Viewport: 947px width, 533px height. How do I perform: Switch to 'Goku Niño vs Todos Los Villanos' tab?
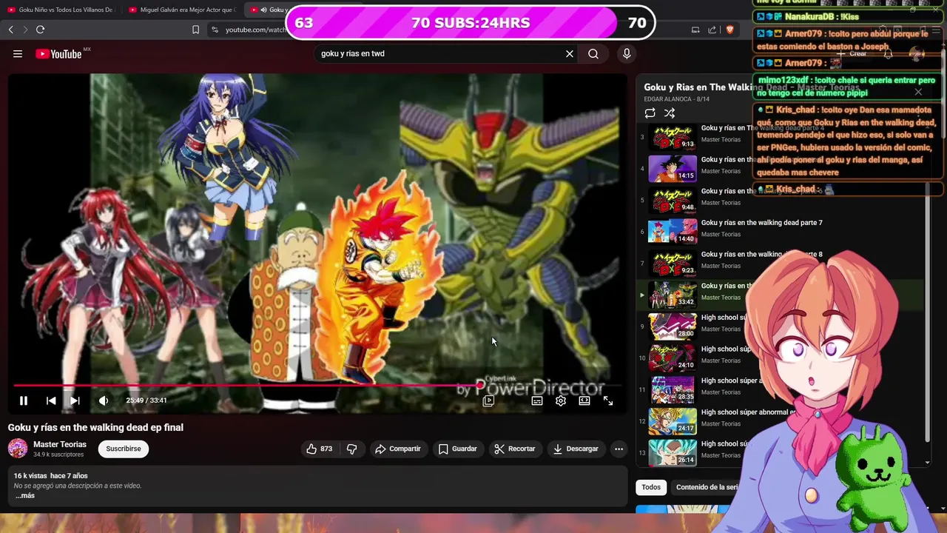pyautogui.click(x=61, y=10)
